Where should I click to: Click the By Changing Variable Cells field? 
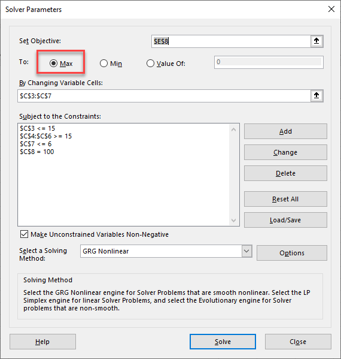point(164,96)
